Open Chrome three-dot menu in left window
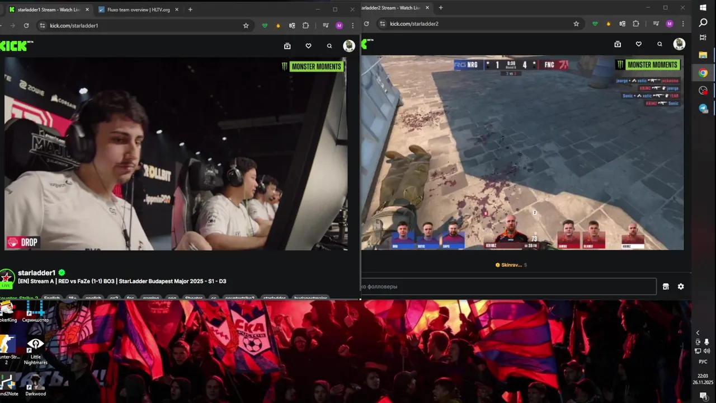716x403 pixels. tap(352, 25)
